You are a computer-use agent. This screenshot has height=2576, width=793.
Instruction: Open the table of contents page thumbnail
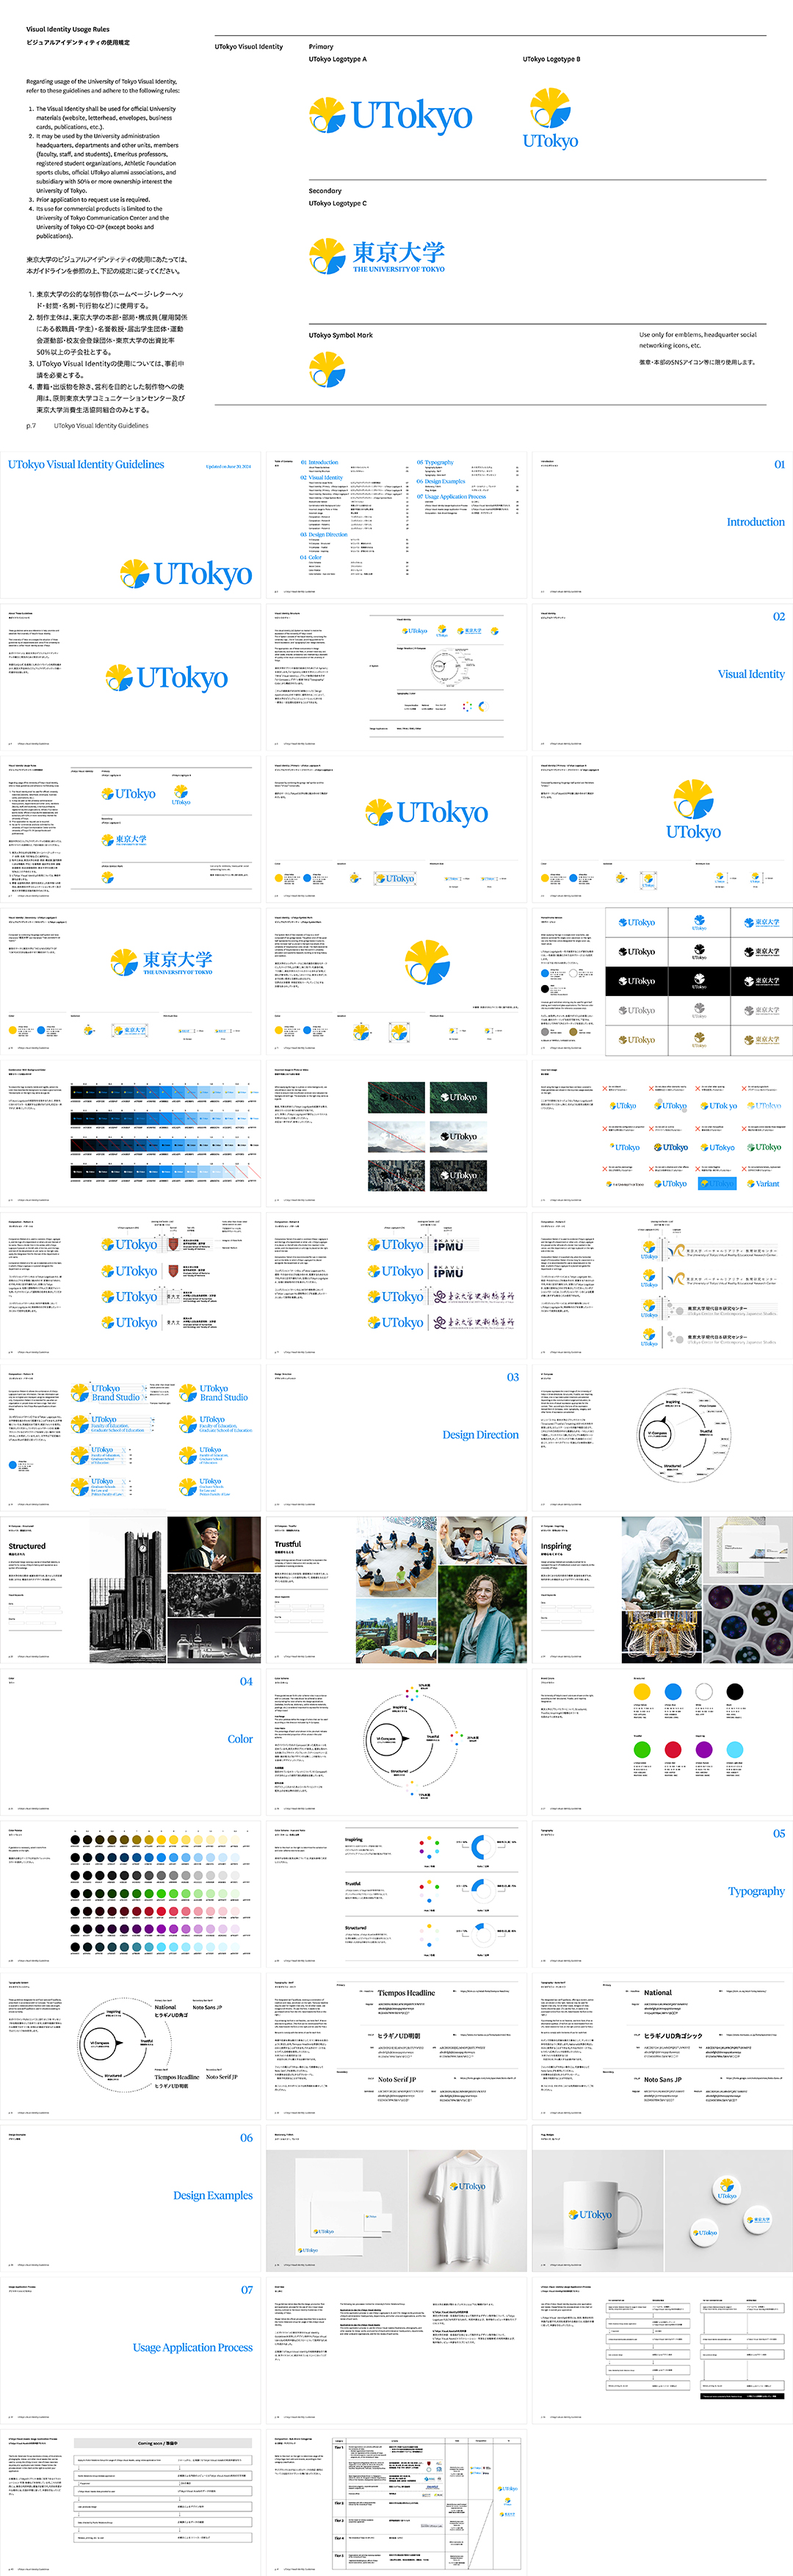pos(397,525)
